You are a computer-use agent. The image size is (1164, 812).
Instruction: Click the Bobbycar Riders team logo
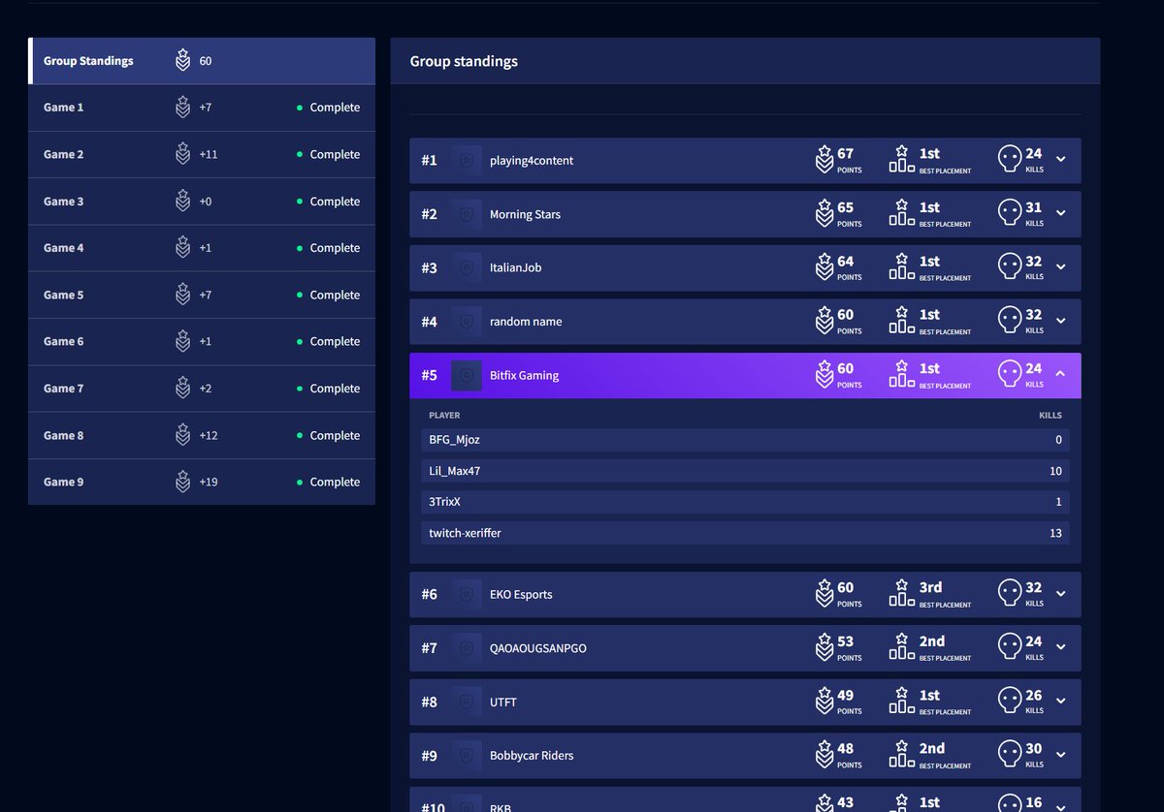click(467, 756)
